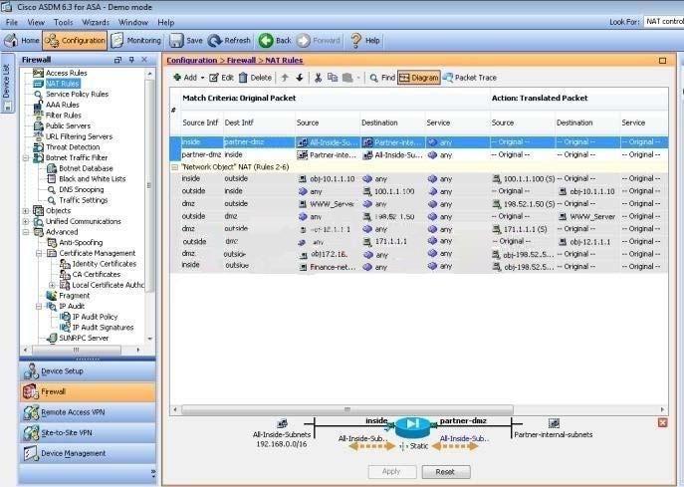This screenshot has width=684, height=487.
Task: Click the Help question mark icon
Action: pos(356,41)
